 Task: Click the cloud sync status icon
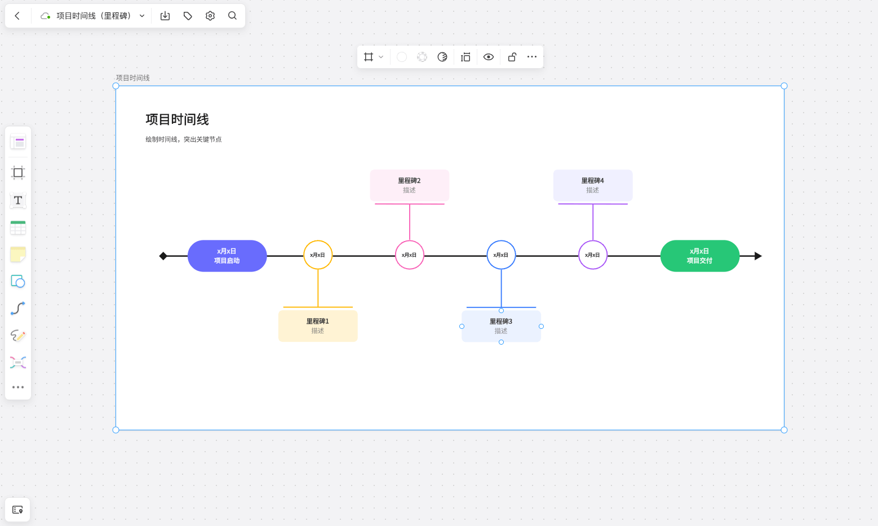46,16
